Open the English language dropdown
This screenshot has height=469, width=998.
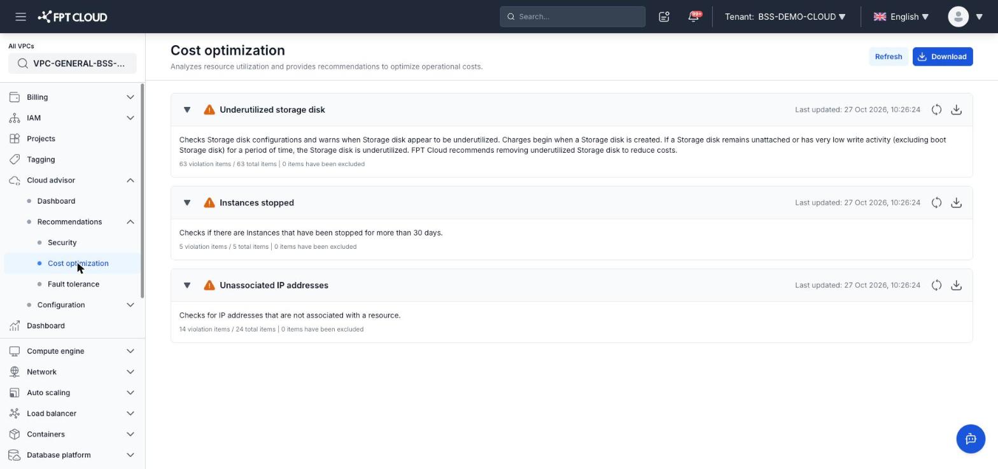(x=901, y=17)
